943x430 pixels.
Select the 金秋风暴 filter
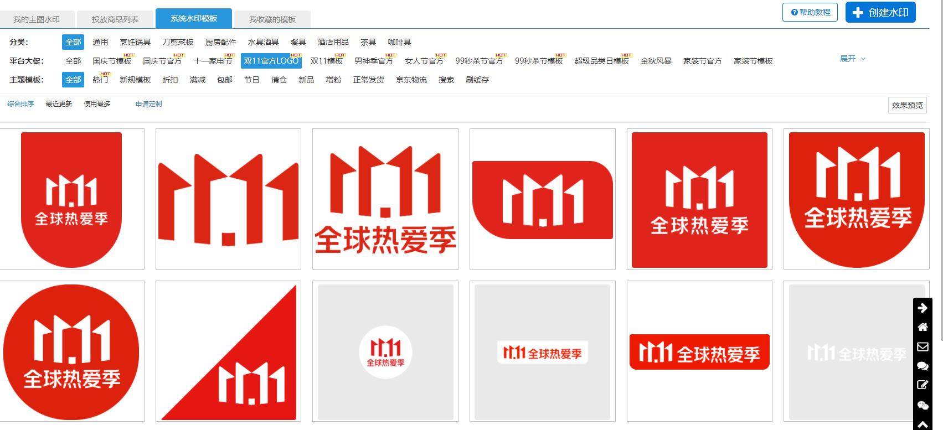[x=656, y=61]
